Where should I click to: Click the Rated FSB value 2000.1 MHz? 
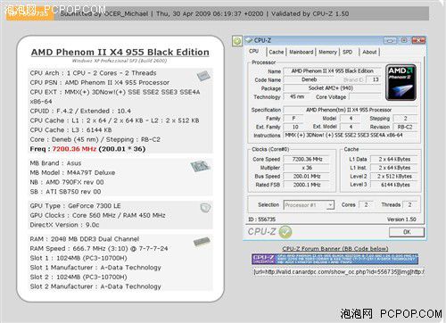[x=307, y=185]
